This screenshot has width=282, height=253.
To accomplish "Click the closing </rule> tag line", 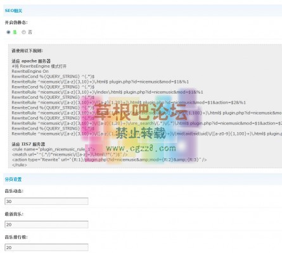I will click(20, 165).
